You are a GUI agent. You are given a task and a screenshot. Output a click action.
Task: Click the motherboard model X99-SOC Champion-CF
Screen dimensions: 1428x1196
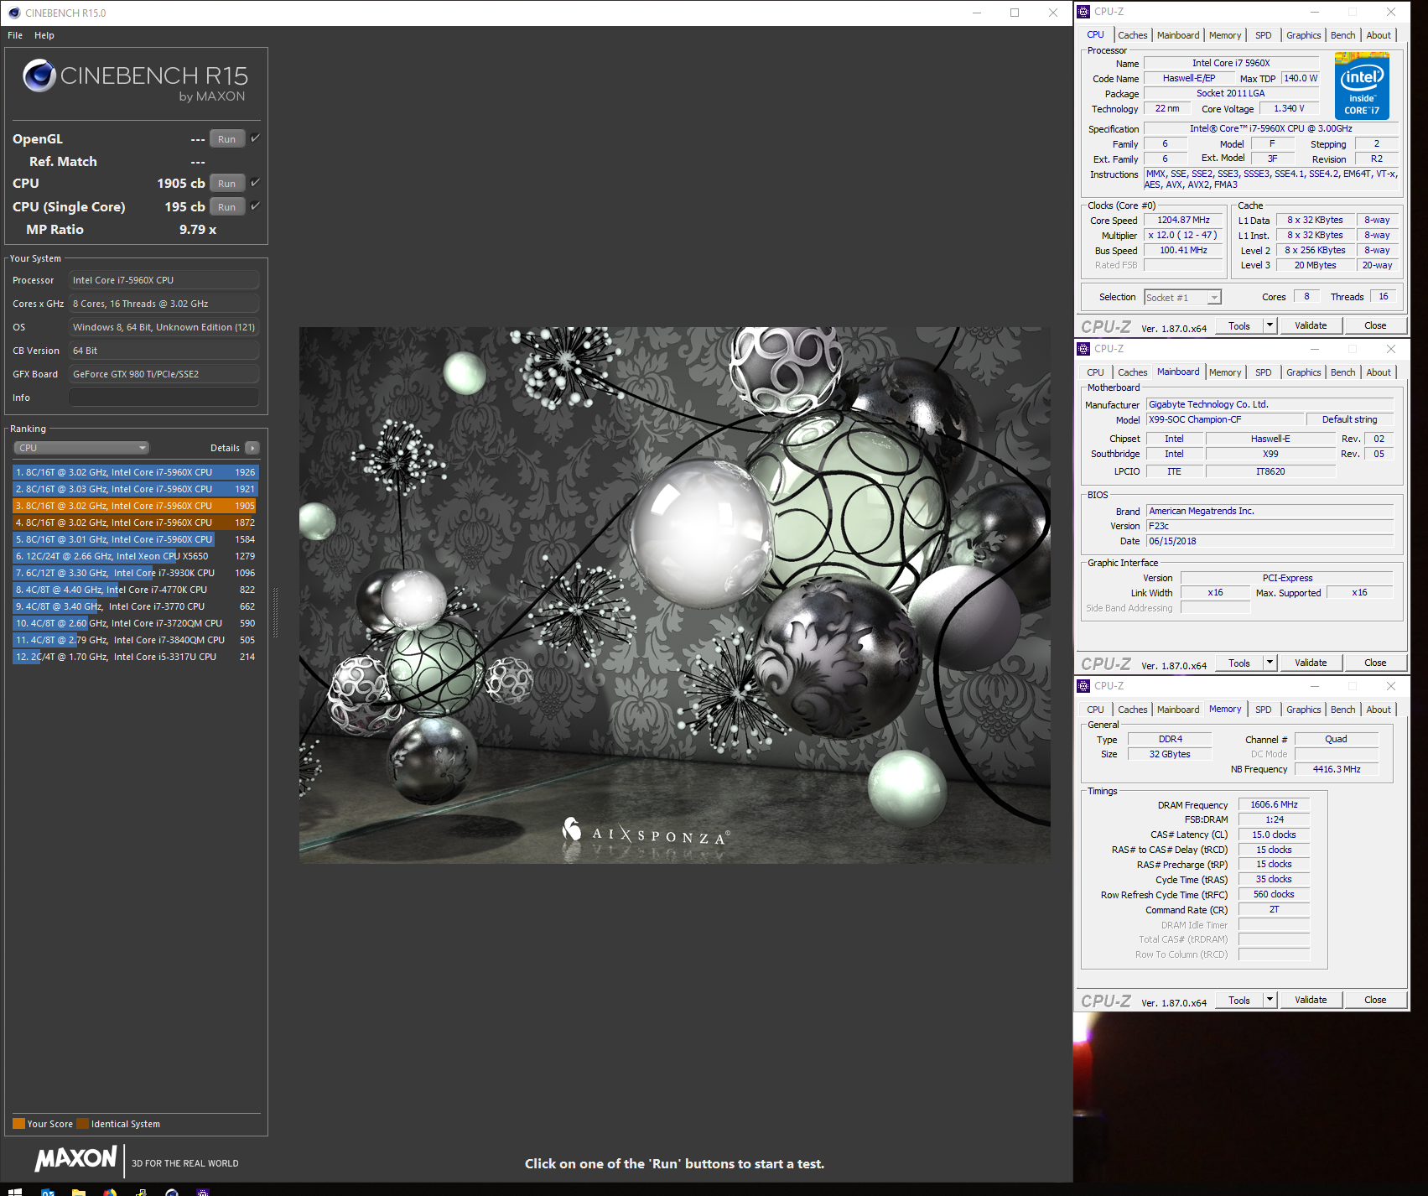[1225, 419]
